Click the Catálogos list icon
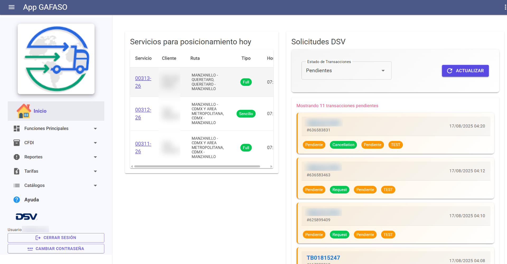Screen dimensions: 507x264 pyautogui.click(x=17, y=186)
